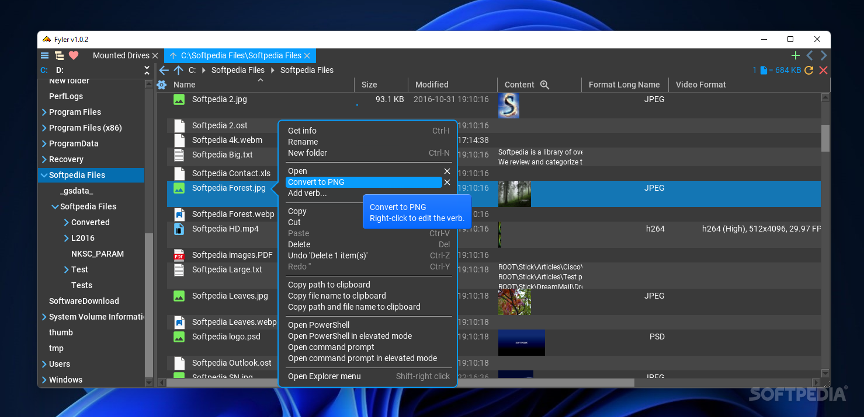
Task: Remove the Convert to PNG verb X
Action: (447, 182)
